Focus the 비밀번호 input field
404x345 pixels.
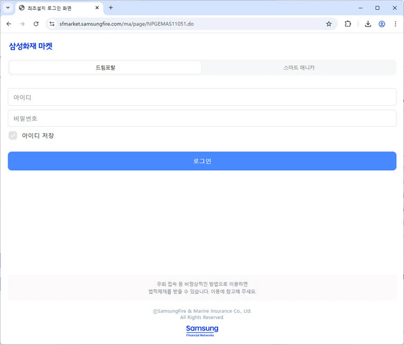pyautogui.click(x=202, y=118)
